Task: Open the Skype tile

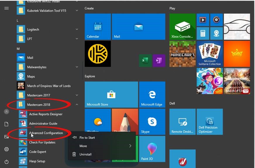Action: point(152,122)
